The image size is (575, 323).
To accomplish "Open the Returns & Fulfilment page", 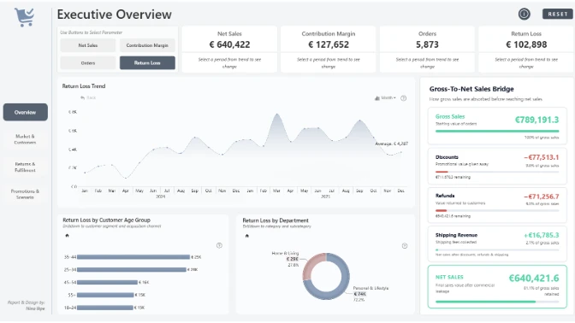I will pyautogui.click(x=25, y=167).
